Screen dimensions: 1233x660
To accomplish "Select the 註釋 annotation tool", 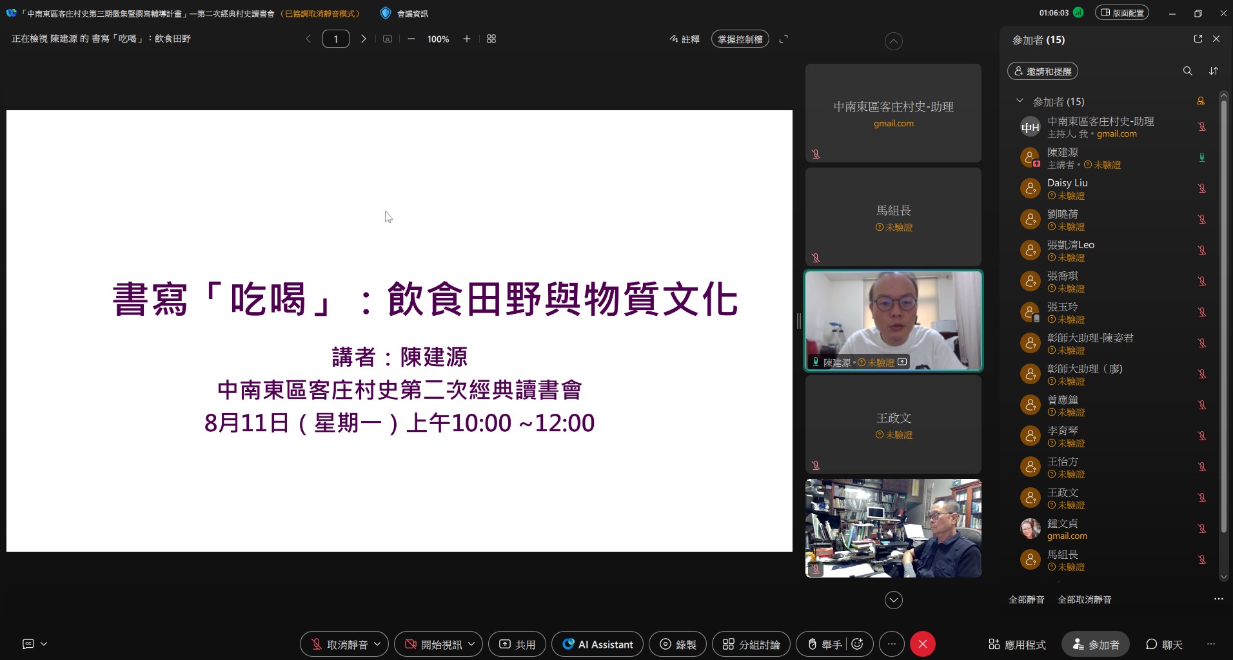I will (685, 39).
